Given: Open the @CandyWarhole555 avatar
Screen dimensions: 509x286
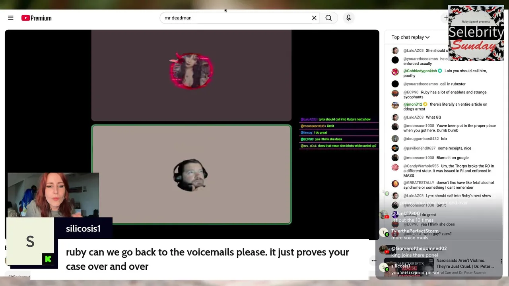Looking at the screenshot, I should 395,167.
